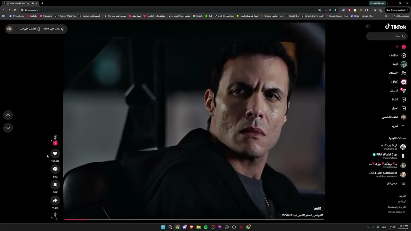Translate this page via the translate icon
Screen dimensions: 411x231
pyautogui.click(x=320, y=10)
